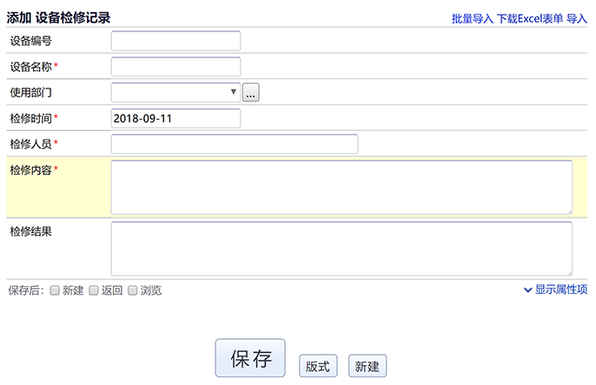Click the ellipsis button beside 使用部门
596x385 pixels.
pyautogui.click(x=251, y=92)
